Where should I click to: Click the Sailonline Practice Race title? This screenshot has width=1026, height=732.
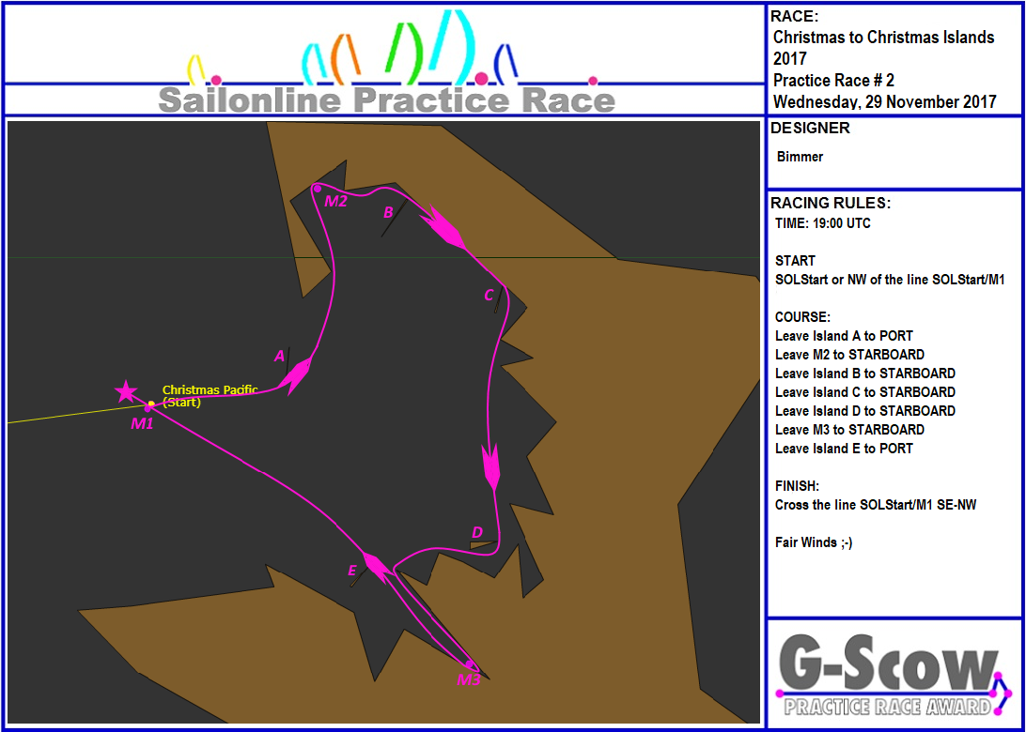coord(386,99)
